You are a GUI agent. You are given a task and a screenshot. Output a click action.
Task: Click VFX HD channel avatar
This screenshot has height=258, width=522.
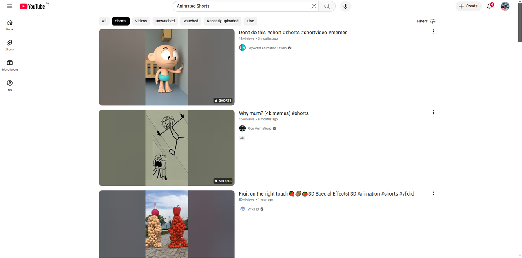242,209
